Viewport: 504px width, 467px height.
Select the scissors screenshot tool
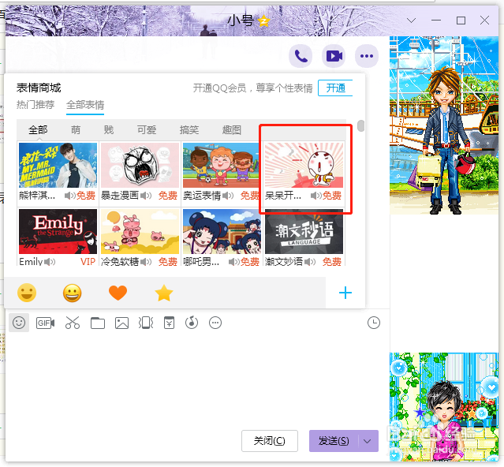(x=73, y=323)
